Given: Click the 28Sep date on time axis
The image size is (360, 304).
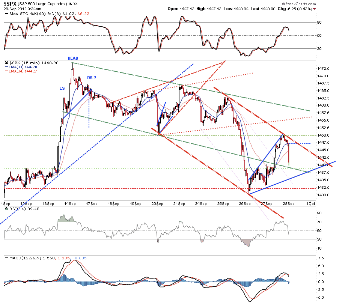Looking at the screenshot, I should point(289,204).
